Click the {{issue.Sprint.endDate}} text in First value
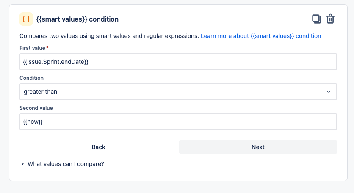This screenshot has width=354, height=193. 56,62
